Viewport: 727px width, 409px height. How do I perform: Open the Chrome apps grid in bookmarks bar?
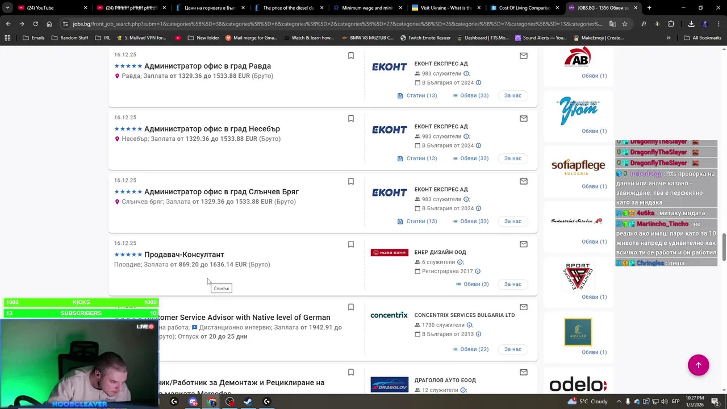[x=7, y=38]
